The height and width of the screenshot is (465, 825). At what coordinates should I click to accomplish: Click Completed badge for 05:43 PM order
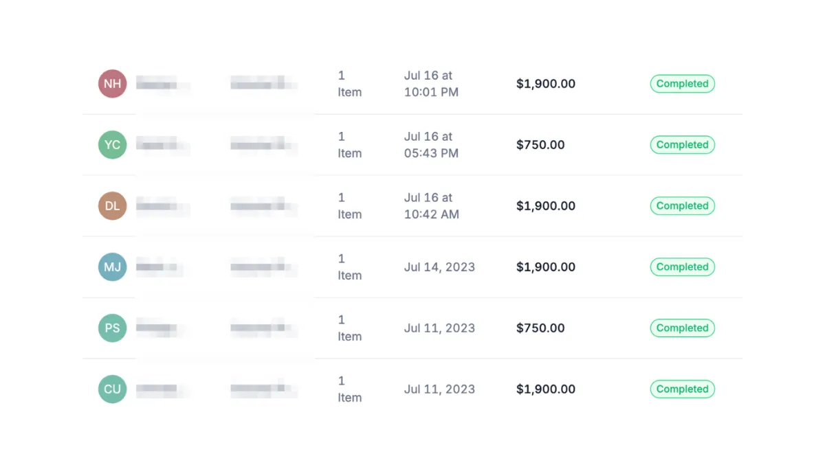click(682, 145)
